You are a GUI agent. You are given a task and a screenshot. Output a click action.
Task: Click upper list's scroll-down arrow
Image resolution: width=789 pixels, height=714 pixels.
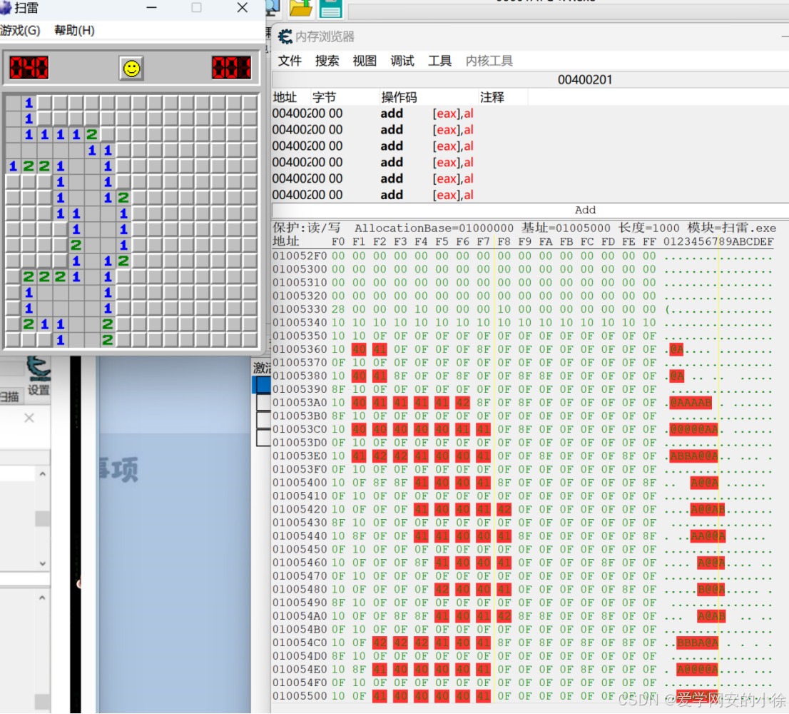tap(42, 563)
